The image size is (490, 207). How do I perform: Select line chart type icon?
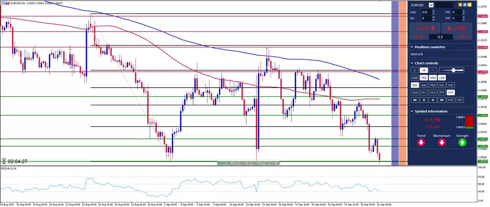tap(433, 70)
